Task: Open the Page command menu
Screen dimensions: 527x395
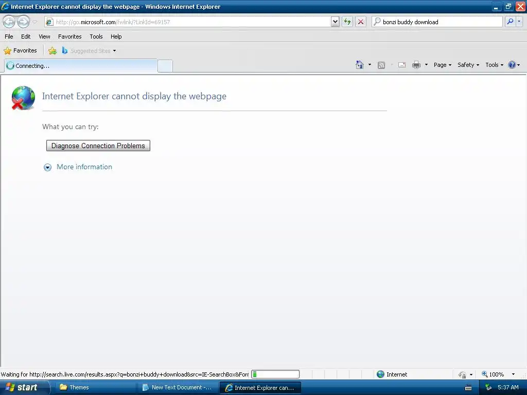Action: point(442,65)
